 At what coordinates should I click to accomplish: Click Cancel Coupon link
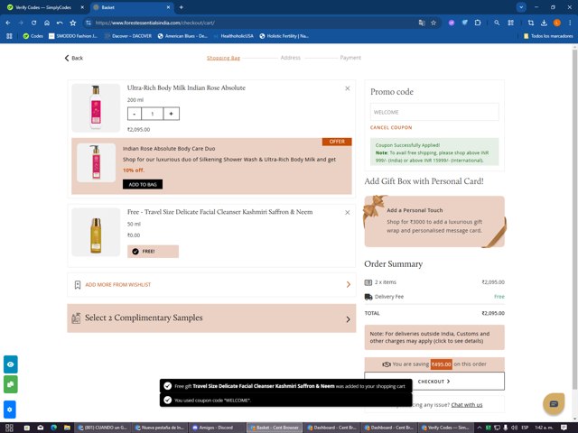(x=391, y=127)
